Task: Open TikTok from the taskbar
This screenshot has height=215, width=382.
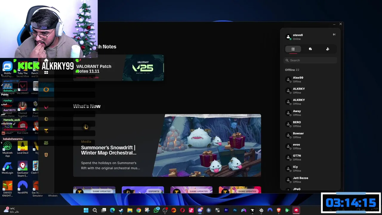Action: pyautogui.click(x=191, y=210)
